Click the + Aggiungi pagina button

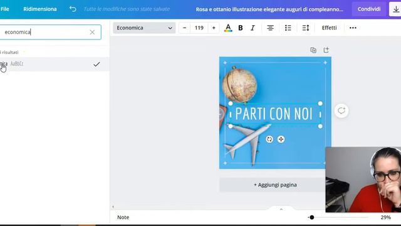click(x=275, y=185)
